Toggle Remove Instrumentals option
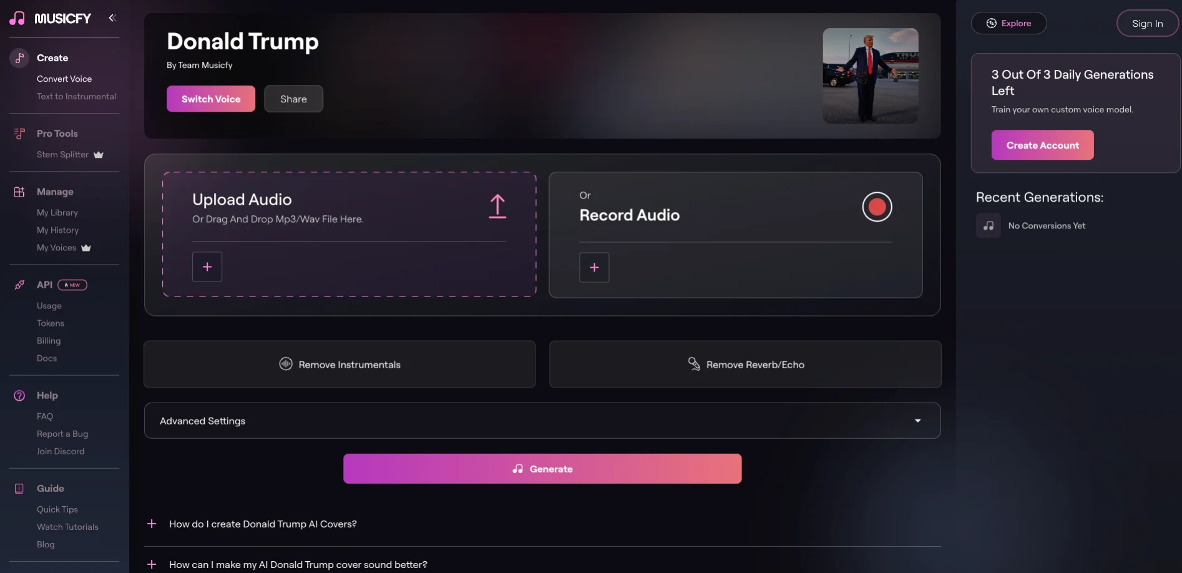This screenshot has height=573, width=1182. [339, 365]
